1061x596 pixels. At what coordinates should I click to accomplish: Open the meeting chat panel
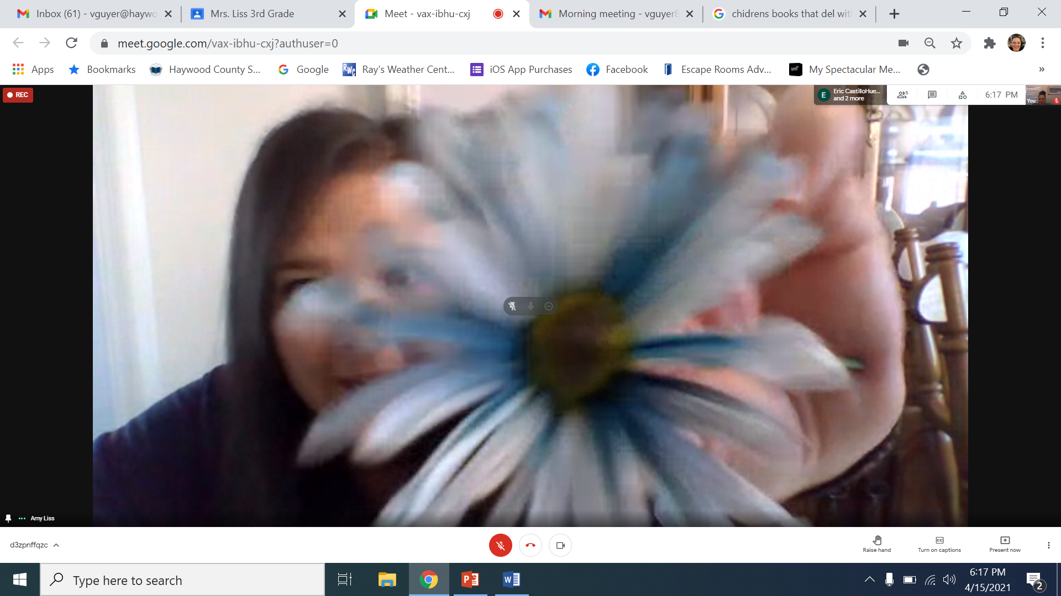(x=932, y=95)
